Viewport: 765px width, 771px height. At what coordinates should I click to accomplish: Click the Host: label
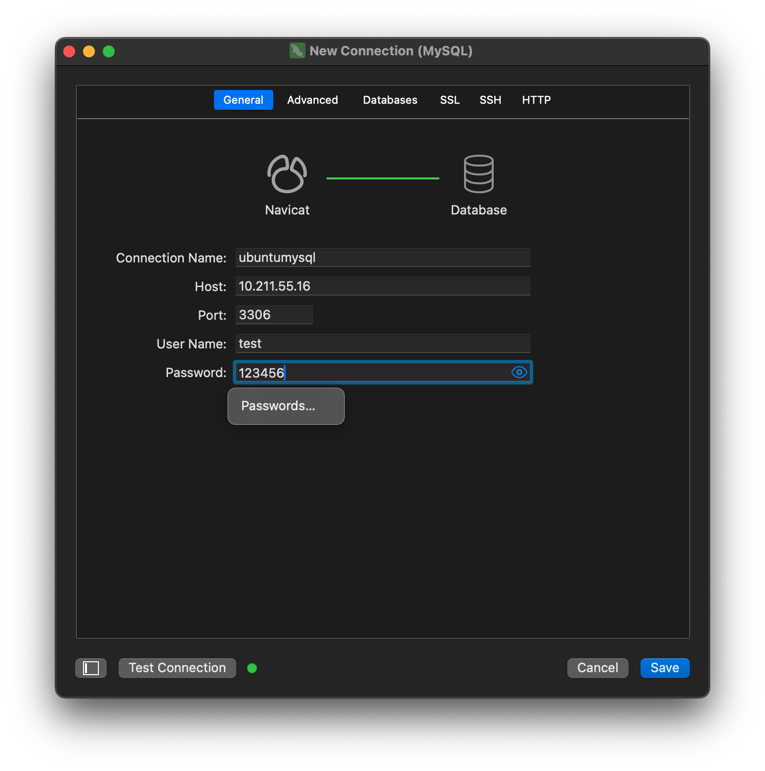[211, 287]
